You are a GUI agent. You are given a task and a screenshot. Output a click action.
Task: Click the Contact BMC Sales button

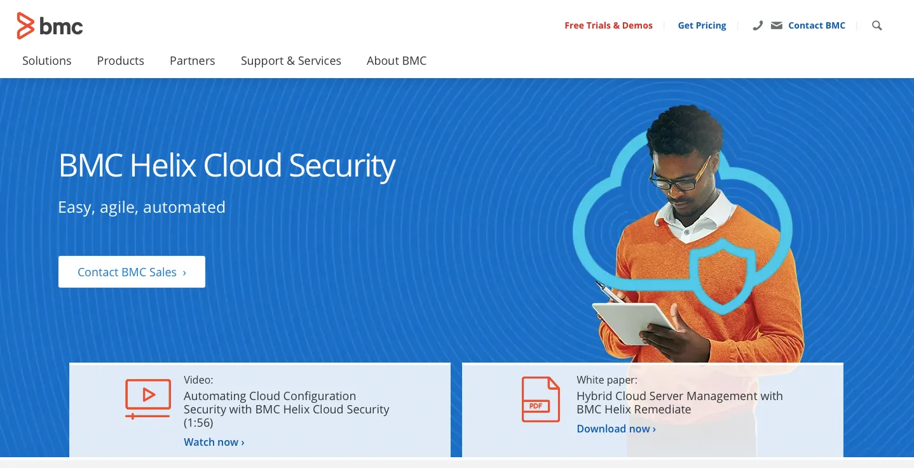click(132, 272)
